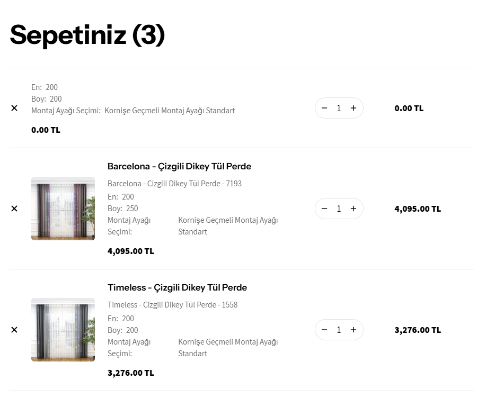Remove the 0.00 TL item from cart
Screen dimensions: 486x407
coord(14,108)
